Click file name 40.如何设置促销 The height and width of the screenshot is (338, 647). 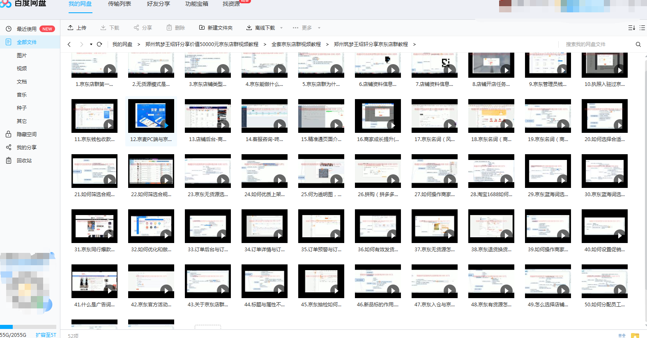pyautogui.click(x=605, y=250)
